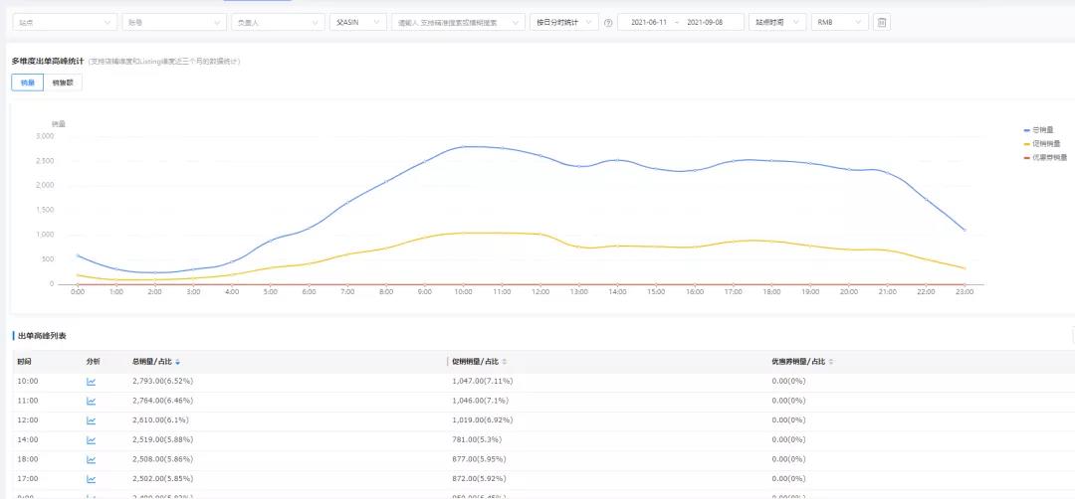
Task: Switch to the 销售额 tab
Action: coord(63,83)
